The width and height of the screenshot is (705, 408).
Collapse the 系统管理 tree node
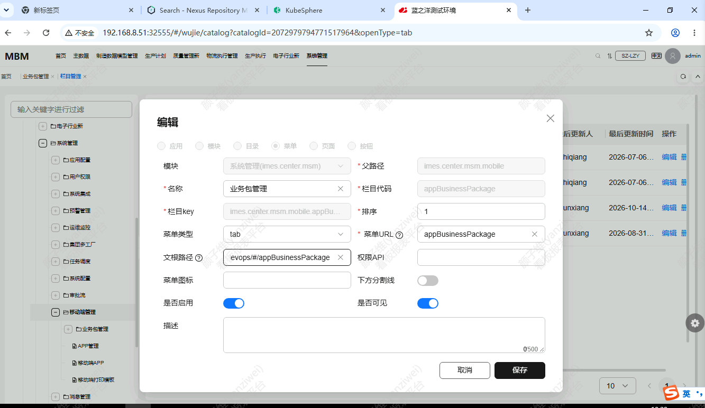coord(43,143)
